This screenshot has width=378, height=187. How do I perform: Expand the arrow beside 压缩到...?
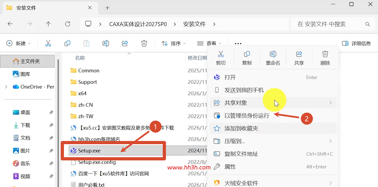click(331, 141)
